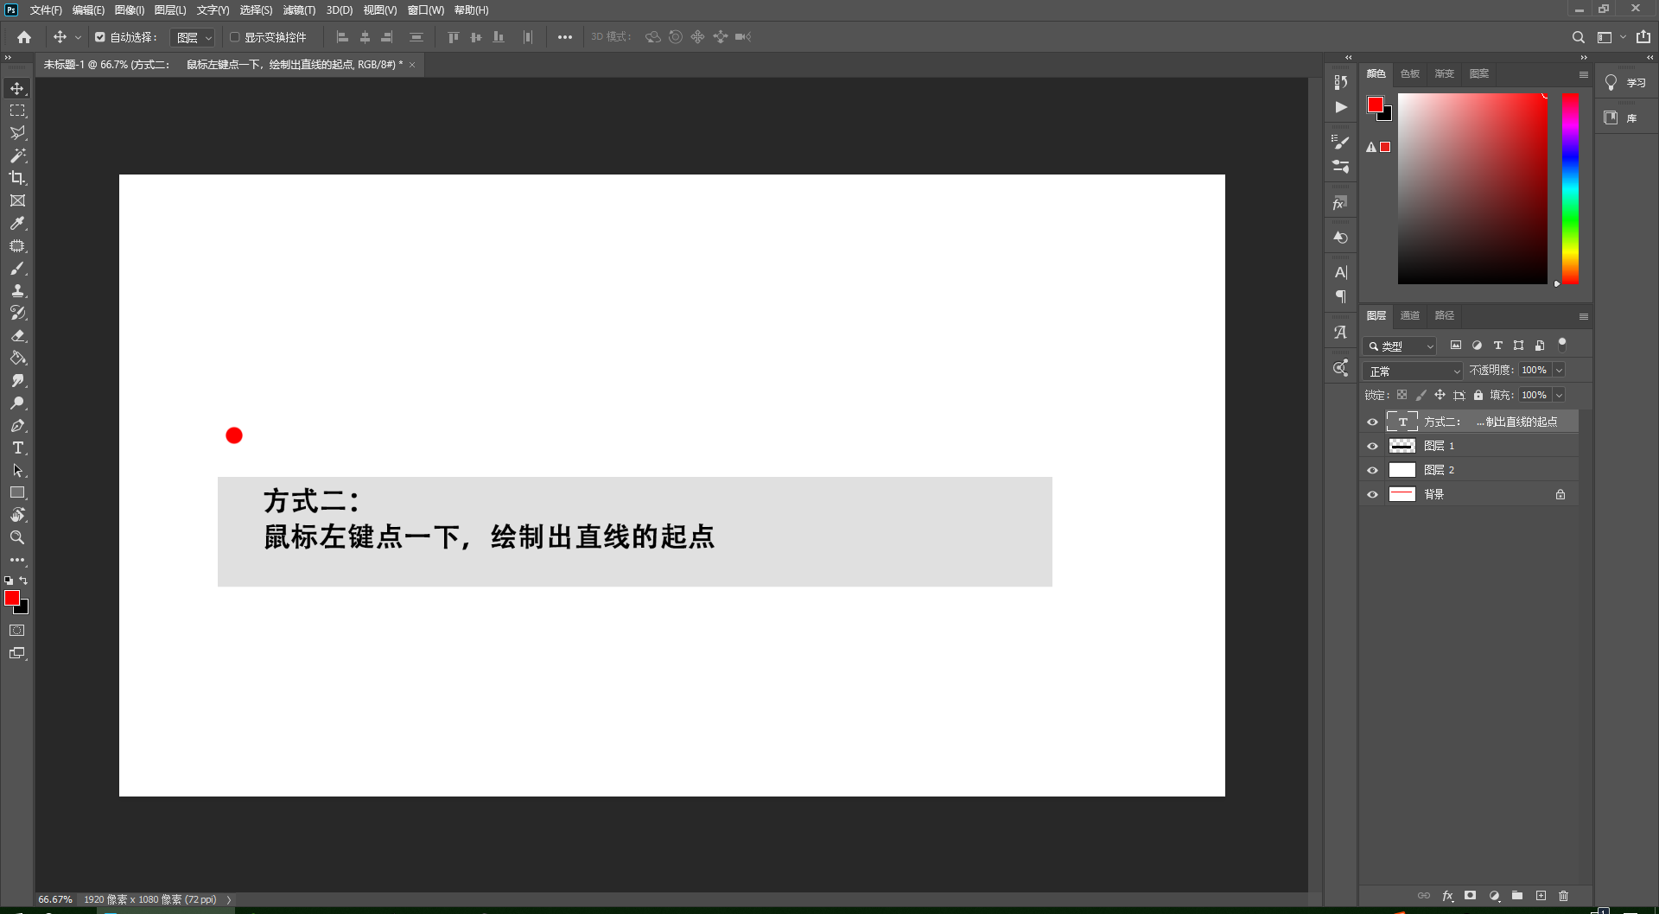Select the Crop tool

coord(17,178)
